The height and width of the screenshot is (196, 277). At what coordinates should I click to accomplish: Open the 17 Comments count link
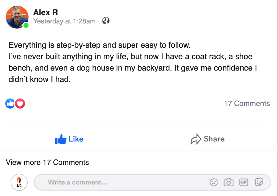(x=247, y=103)
